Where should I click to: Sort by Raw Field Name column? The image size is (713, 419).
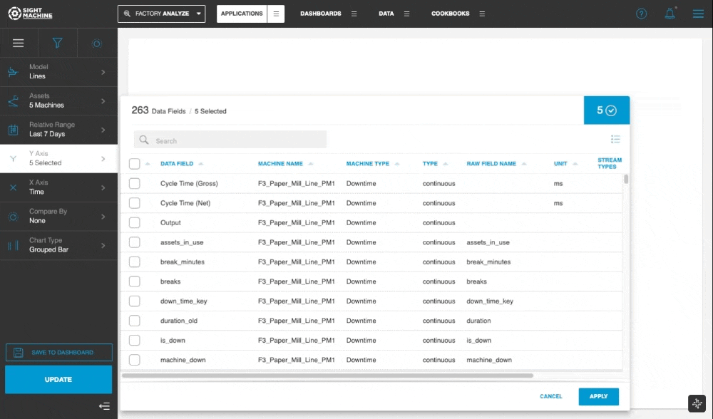(496, 164)
